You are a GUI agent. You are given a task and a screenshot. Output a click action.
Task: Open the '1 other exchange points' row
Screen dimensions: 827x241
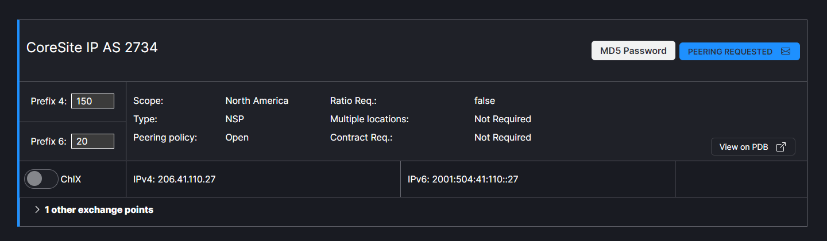click(x=99, y=210)
